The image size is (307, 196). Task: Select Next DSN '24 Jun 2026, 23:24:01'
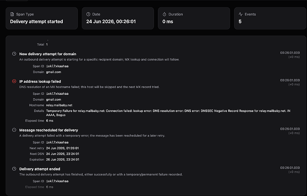click(63, 154)
